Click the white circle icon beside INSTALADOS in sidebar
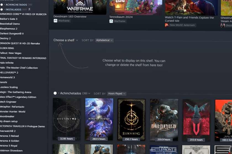The height and width of the screenshot is (154, 232). 2,10
